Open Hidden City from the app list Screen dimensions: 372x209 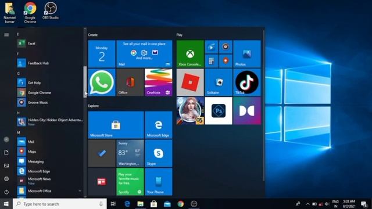(50, 122)
